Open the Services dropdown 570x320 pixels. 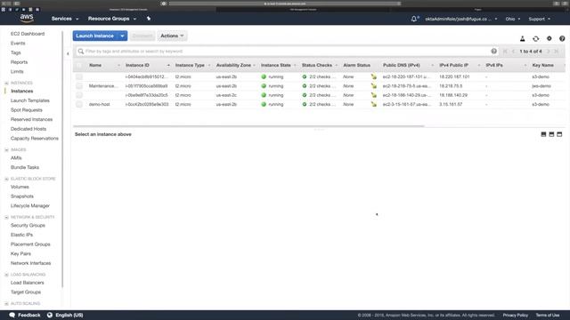tap(65, 19)
